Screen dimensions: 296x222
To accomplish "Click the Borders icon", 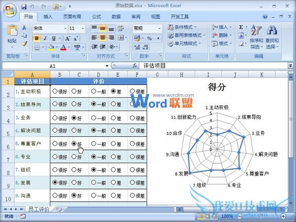I will [x=37, y=47].
